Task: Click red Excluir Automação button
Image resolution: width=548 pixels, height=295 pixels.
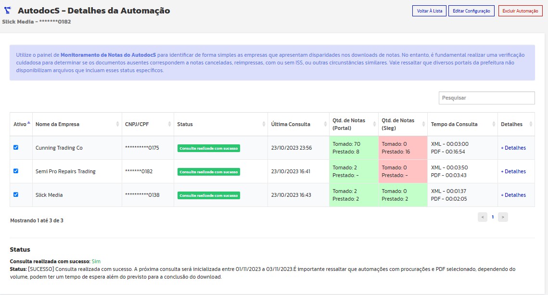Action: point(520,11)
